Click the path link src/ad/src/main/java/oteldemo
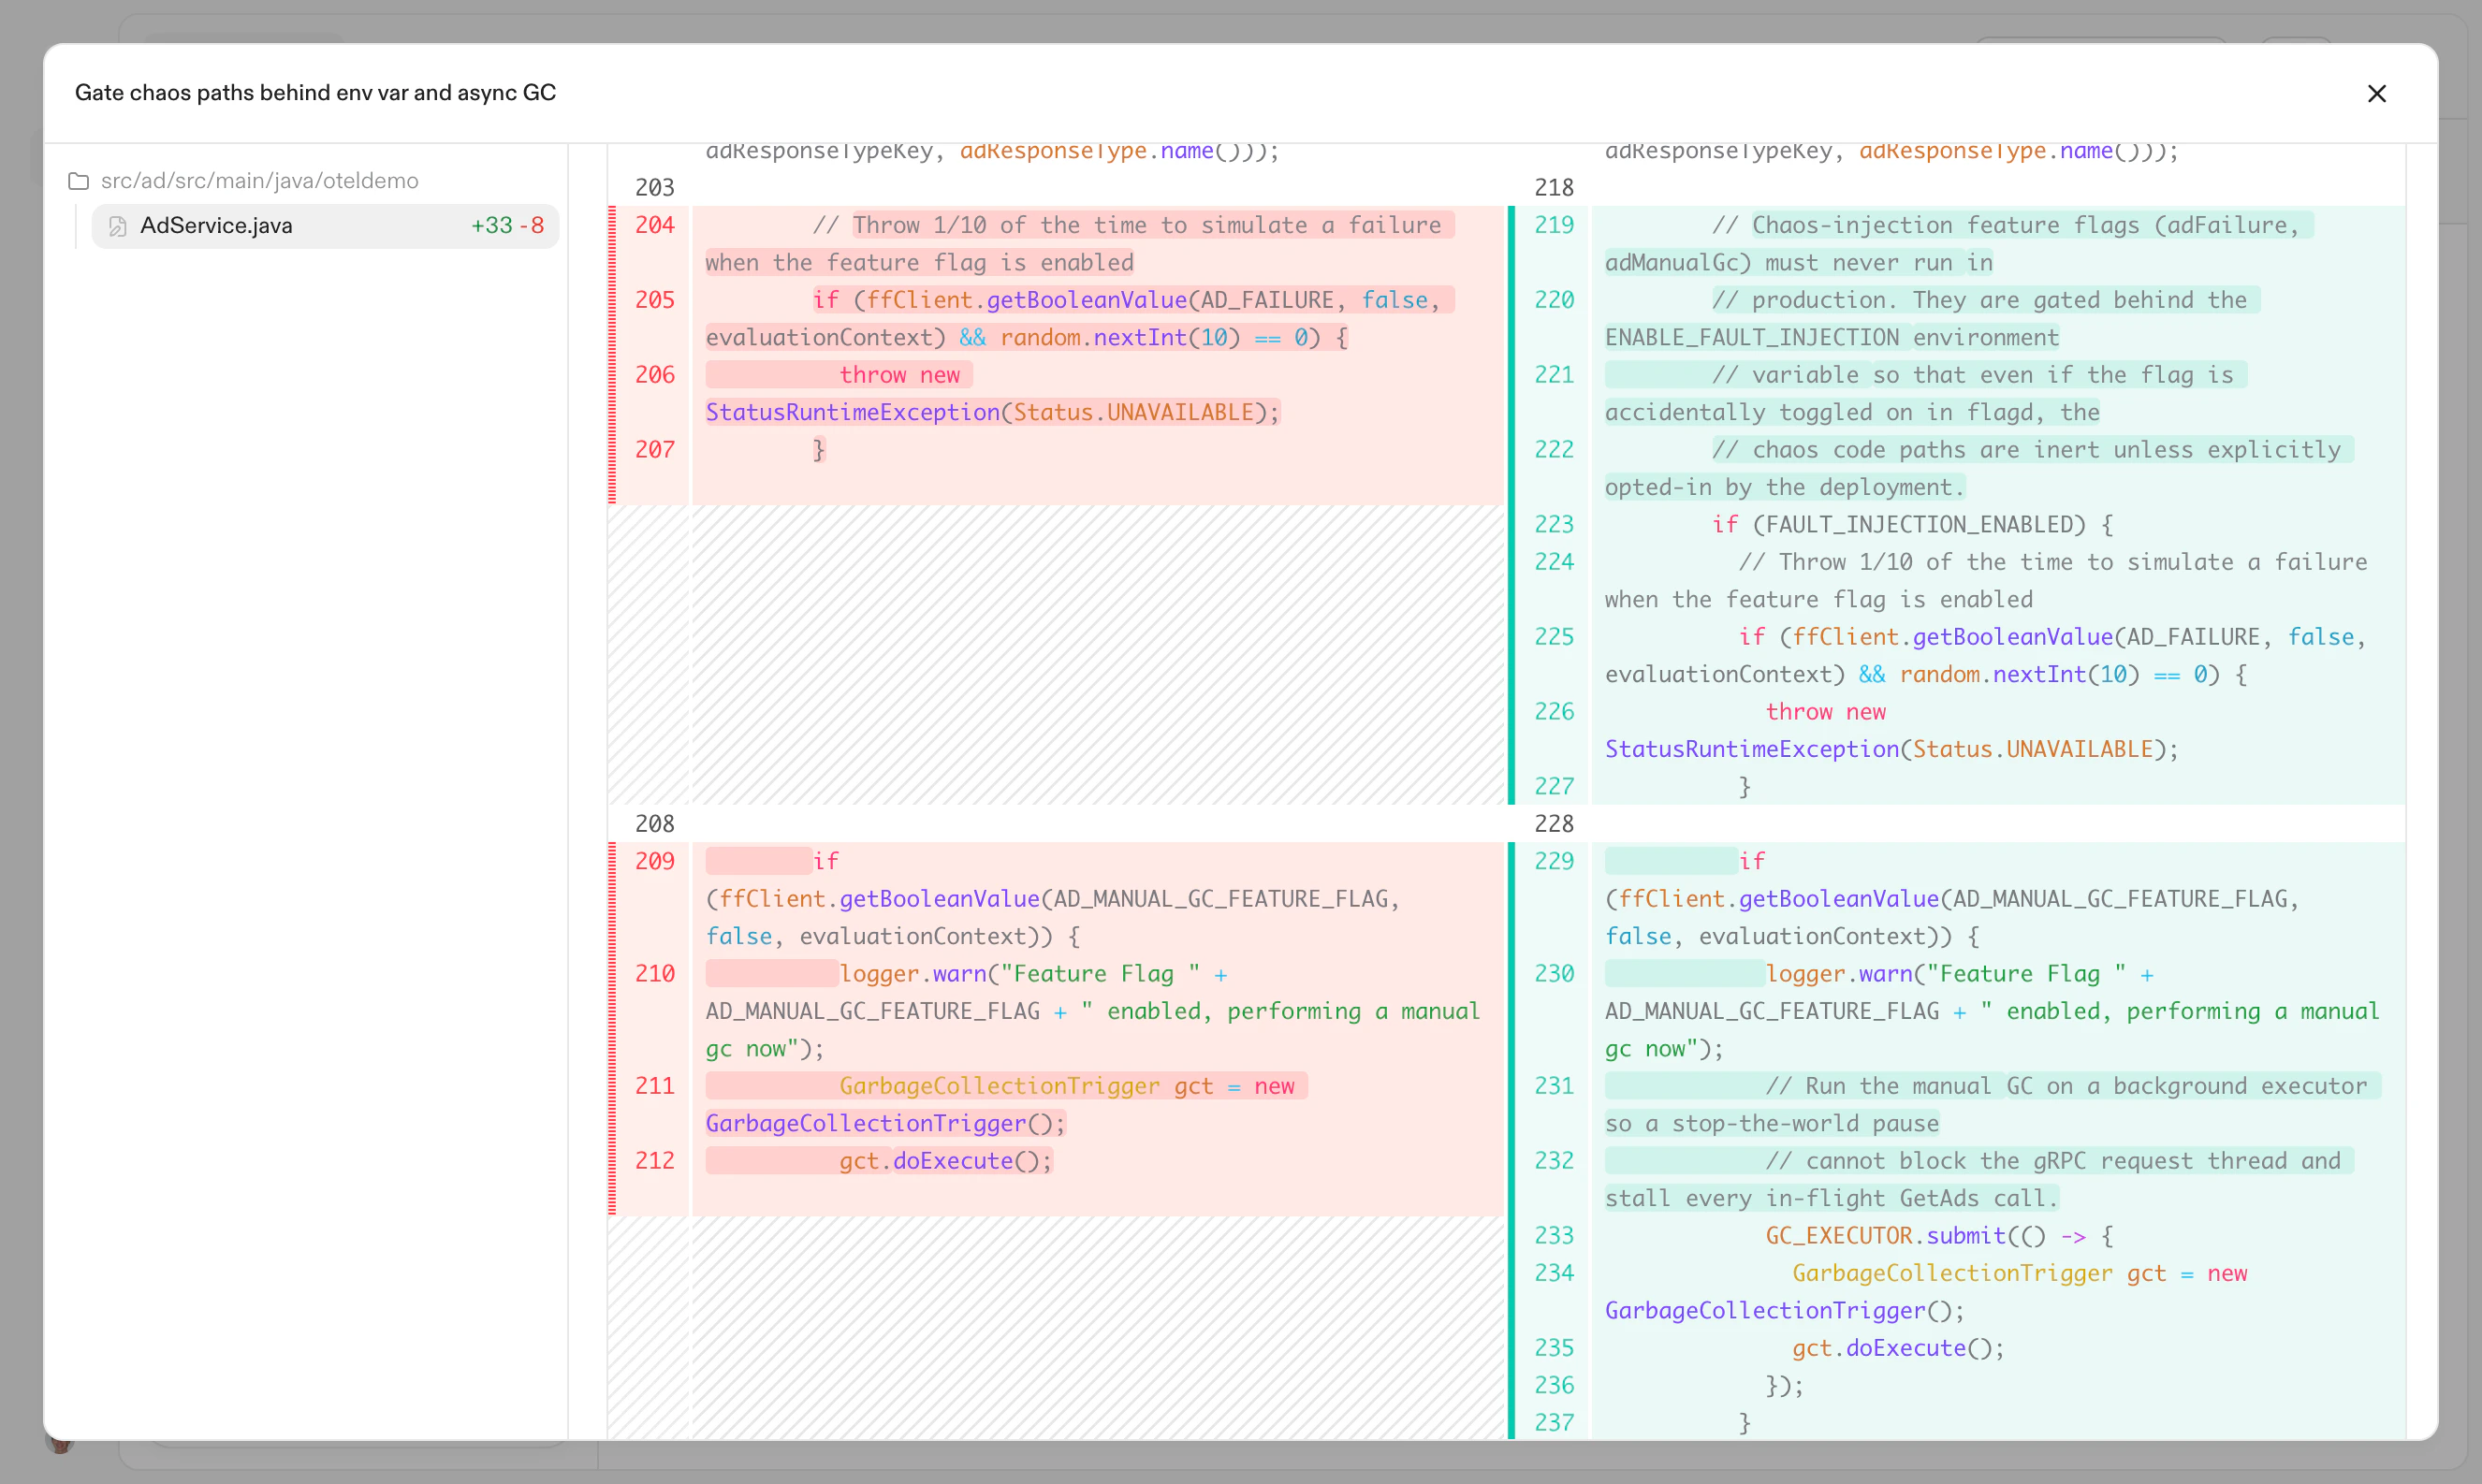Viewport: 2482px width, 1484px height. pos(259,180)
